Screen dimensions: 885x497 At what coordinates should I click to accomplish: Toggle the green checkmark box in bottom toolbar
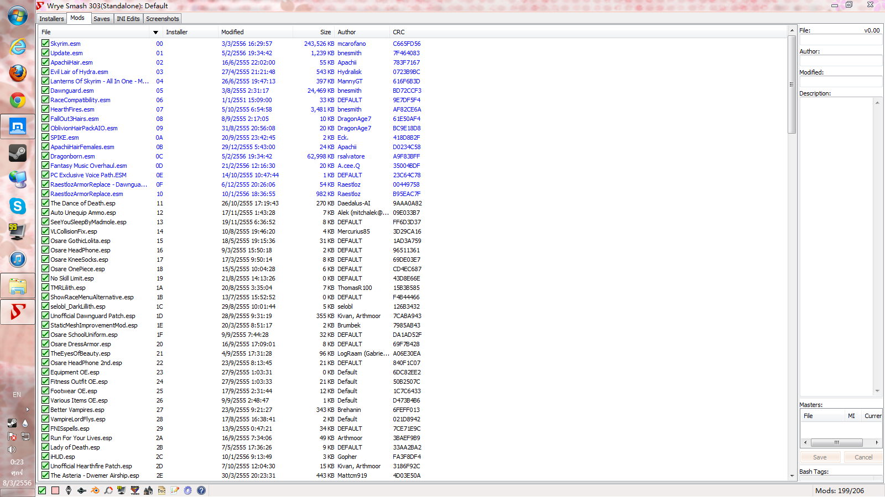[42, 490]
